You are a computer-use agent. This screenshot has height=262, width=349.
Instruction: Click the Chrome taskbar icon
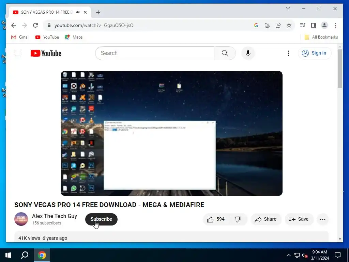[42, 255]
